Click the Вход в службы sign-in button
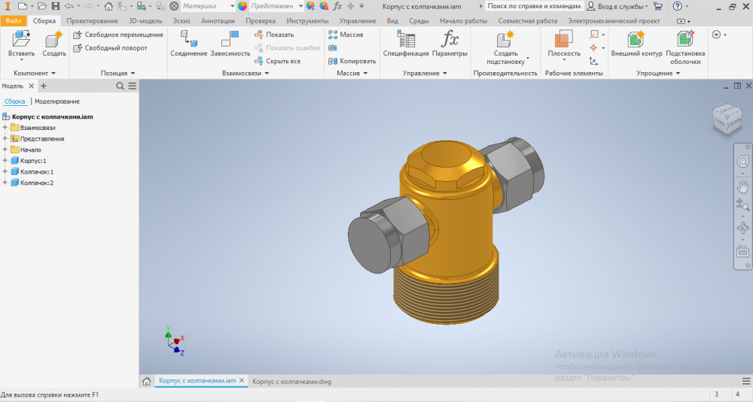753x402 pixels. pyautogui.click(x=617, y=6)
